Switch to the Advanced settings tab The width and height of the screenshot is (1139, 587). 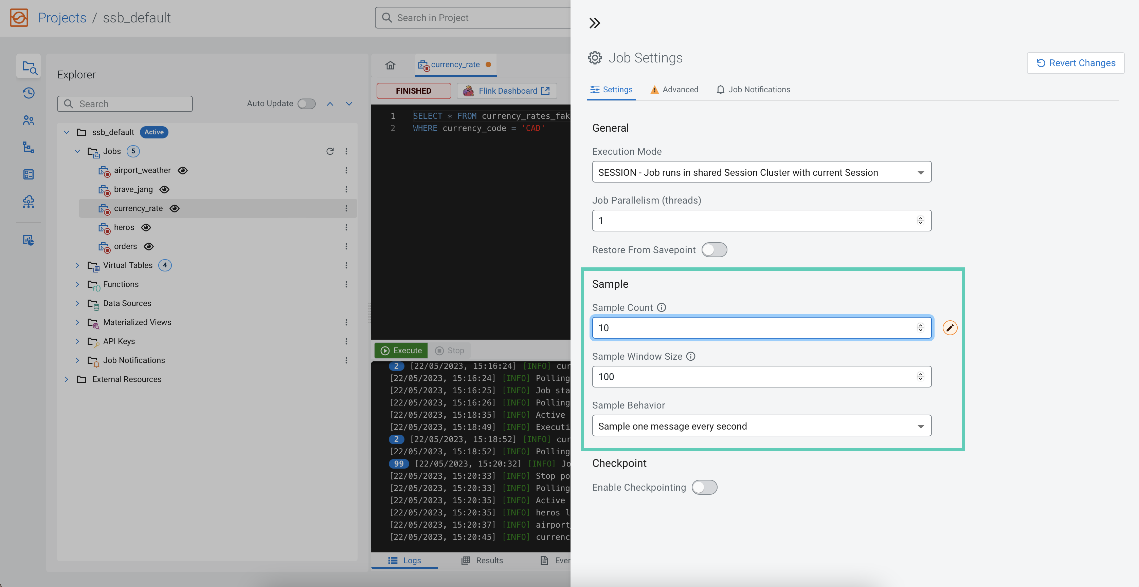click(x=674, y=90)
